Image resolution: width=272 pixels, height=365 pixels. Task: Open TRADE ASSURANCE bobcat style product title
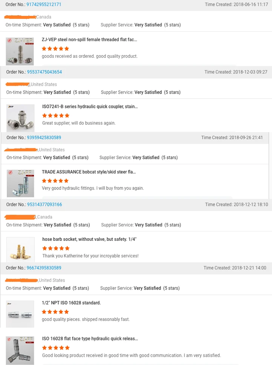pos(89,172)
